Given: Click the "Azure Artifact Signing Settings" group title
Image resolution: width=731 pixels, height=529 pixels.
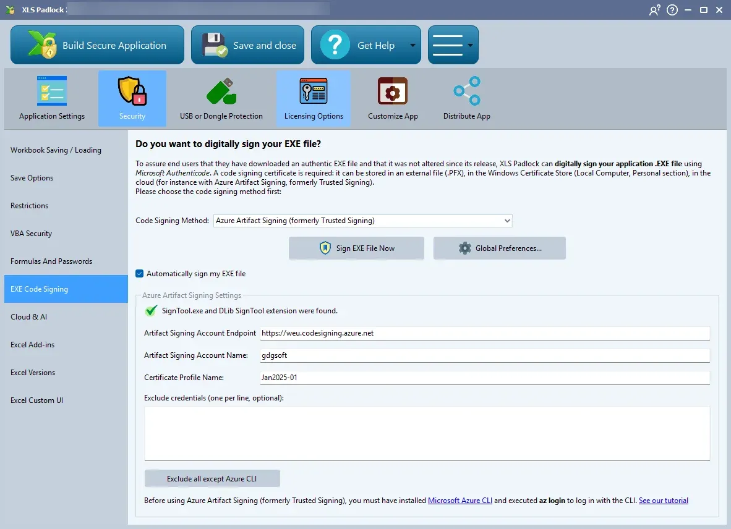Looking at the screenshot, I should point(192,295).
